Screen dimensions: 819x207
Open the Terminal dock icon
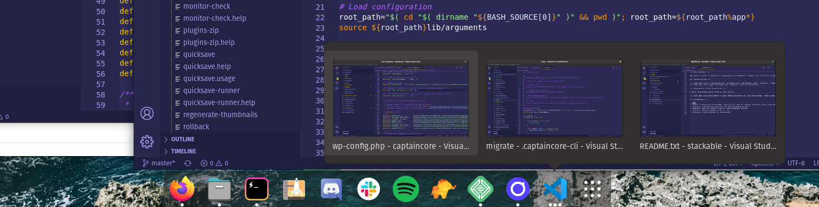(257, 189)
